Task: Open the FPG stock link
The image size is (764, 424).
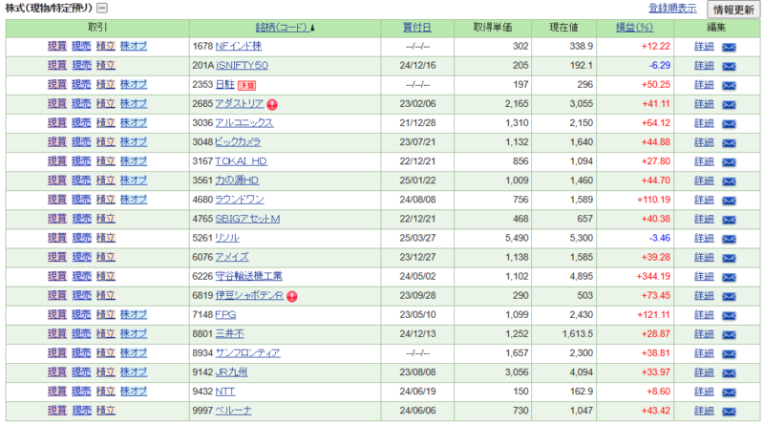Action: coord(225,314)
